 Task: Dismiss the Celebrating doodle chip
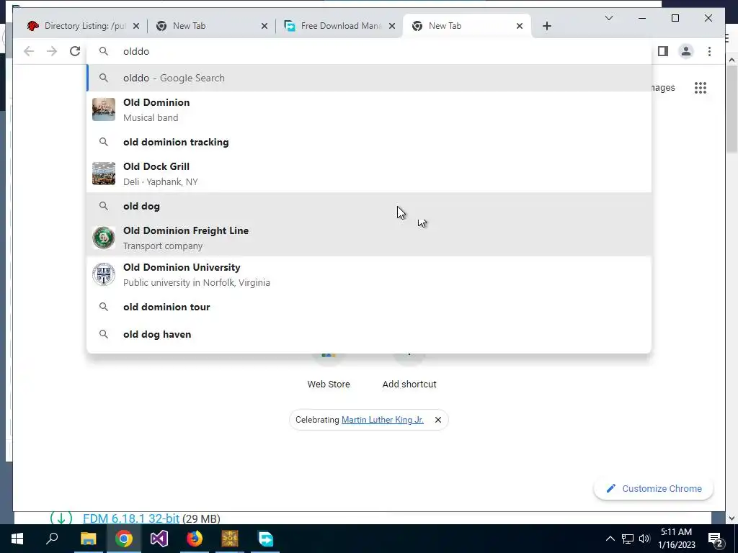pyautogui.click(x=437, y=420)
